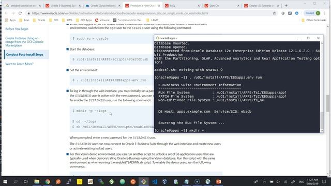Image resolution: width=331 pixels, height=186 pixels.
Task: Open the Windows notification center
Action: (x=324, y=181)
